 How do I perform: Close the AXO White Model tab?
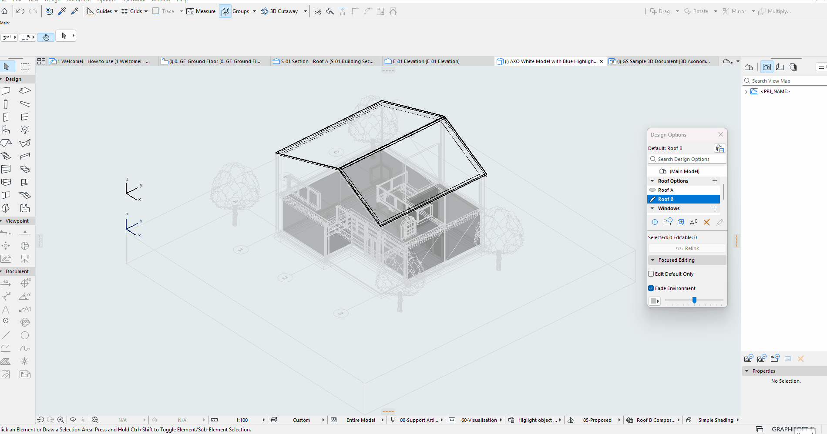click(x=601, y=61)
